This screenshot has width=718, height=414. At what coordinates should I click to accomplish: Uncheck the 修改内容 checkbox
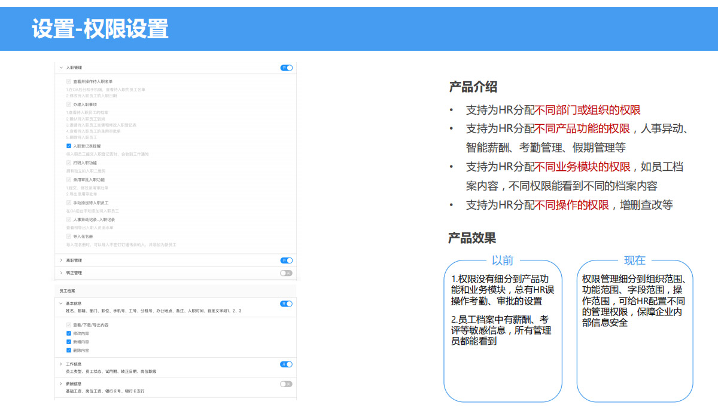pos(69,333)
